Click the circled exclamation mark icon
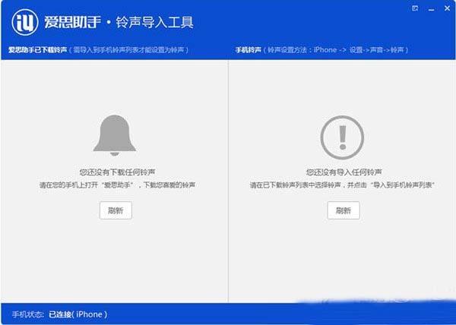 [342, 137]
